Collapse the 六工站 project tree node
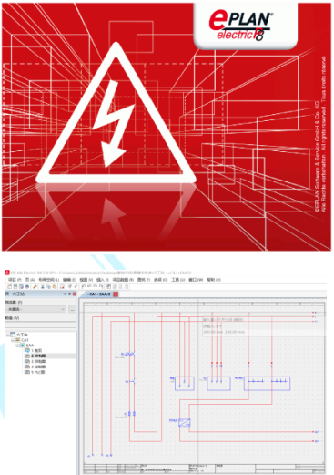The height and width of the screenshot is (475, 334). tap(8, 335)
